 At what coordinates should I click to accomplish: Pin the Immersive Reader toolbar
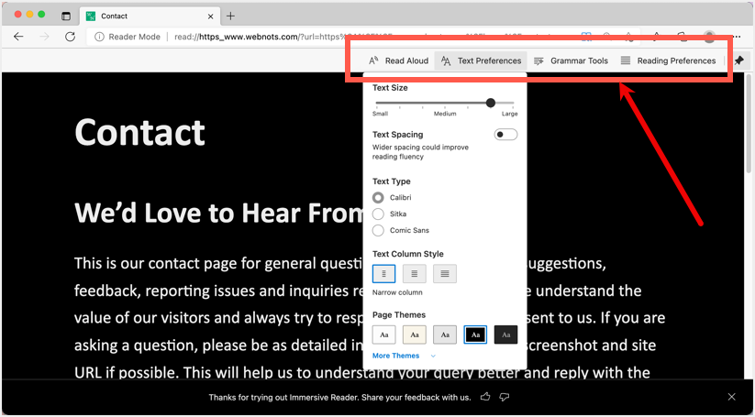click(739, 60)
